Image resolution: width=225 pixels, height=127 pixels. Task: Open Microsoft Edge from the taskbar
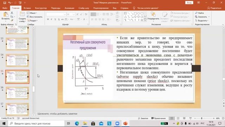coord(77,123)
